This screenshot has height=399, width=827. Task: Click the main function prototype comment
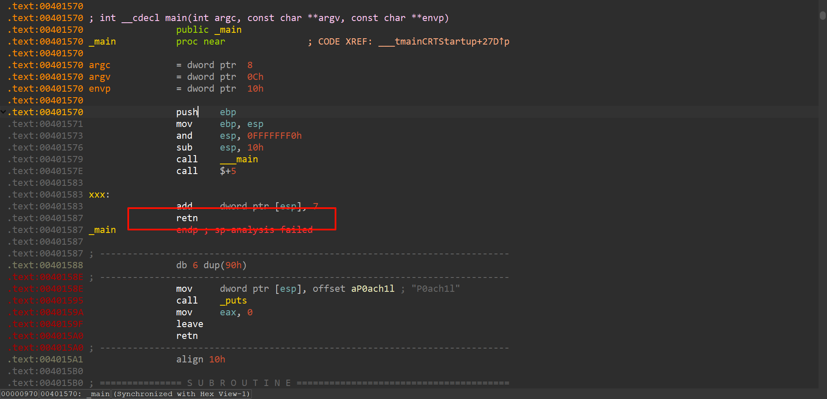(269, 18)
